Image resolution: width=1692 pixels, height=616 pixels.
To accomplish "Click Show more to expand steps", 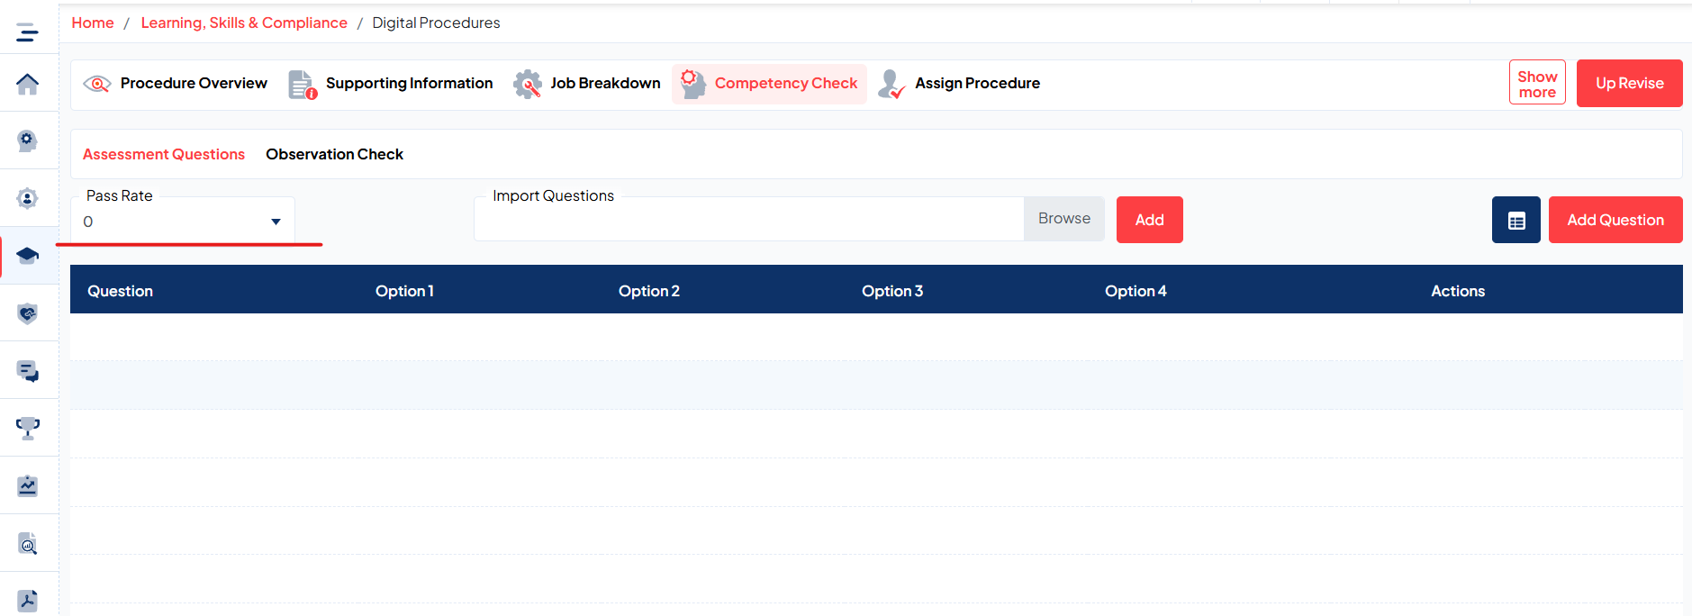I will pos(1536,84).
